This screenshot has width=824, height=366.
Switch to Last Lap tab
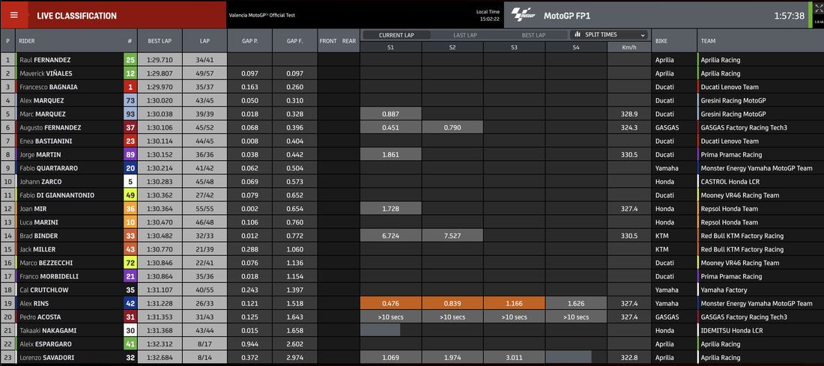[x=465, y=35]
